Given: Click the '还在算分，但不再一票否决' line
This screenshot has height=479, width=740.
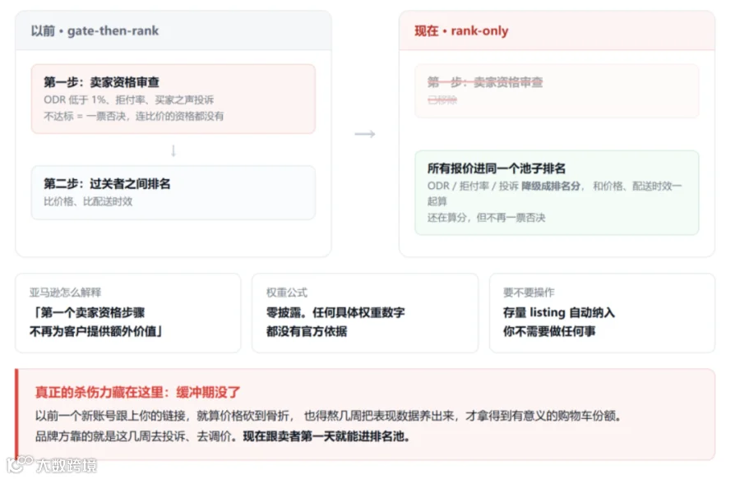Looking at the screenshot, I should (486, 218).
